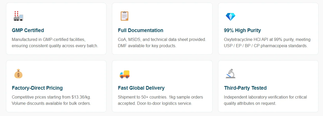Click the 50+ countries shipment description
Image resolution: width=323 pixels, height=116 pixels.
(160, 100)
